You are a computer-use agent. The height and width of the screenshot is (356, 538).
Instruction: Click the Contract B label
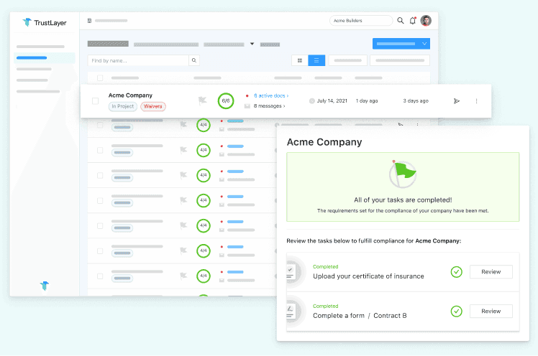[x=390, y=316]
